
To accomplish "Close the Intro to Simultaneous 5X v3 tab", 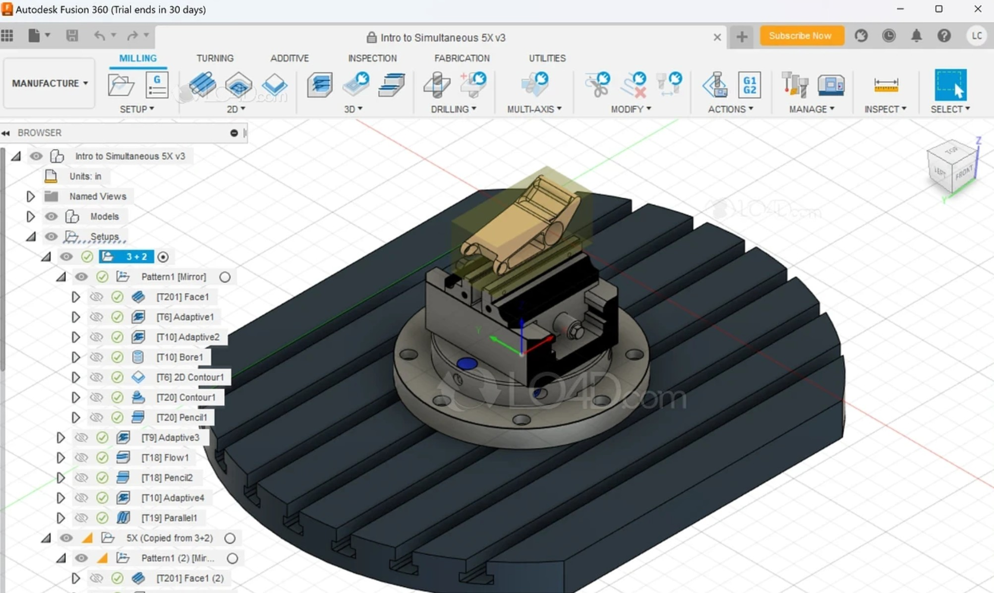I will 717,37.
